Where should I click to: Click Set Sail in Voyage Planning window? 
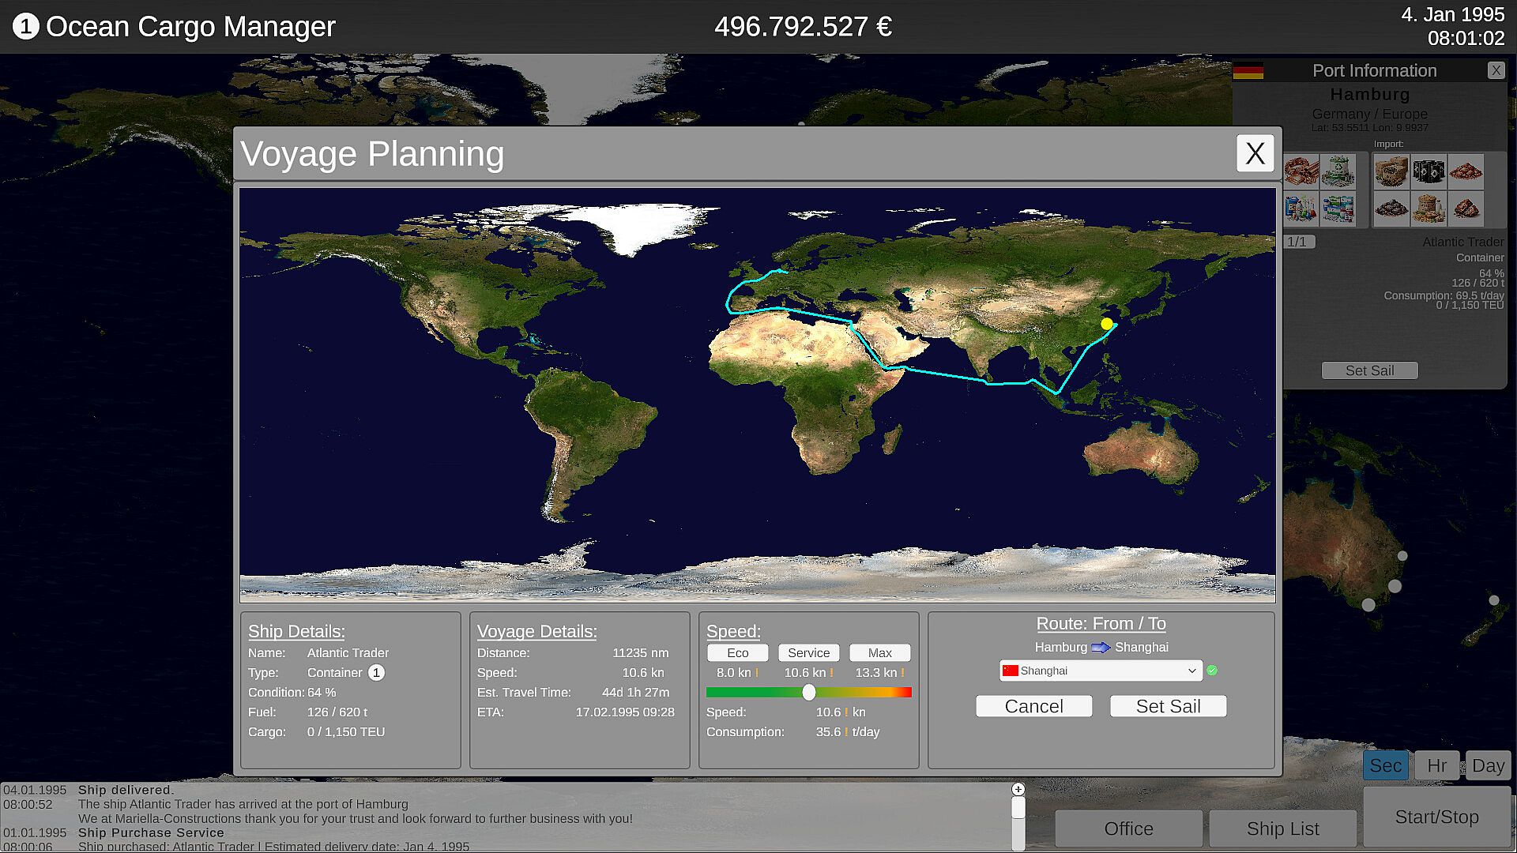(1168, 706)
